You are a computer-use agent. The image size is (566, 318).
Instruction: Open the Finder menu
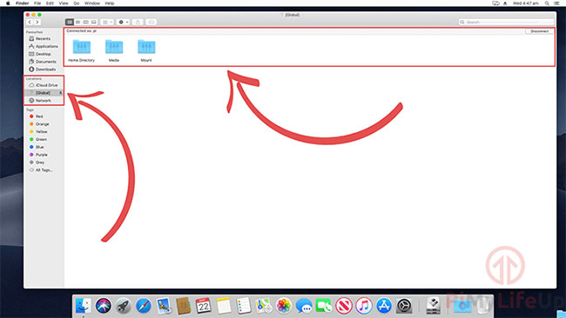[22, 3]
